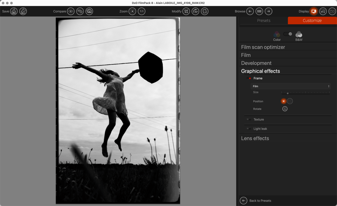This screenshot has width=337, height=206.
Task: Browse to the next image arrow
Action: pyautogui.click(x=268, y=12)
